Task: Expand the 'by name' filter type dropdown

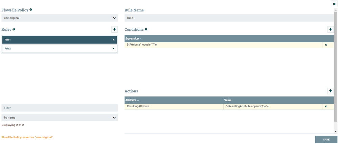Action: (60, 118)
